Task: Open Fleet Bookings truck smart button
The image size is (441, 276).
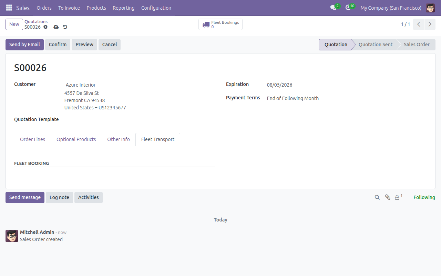Action: (x=220, y=24)
